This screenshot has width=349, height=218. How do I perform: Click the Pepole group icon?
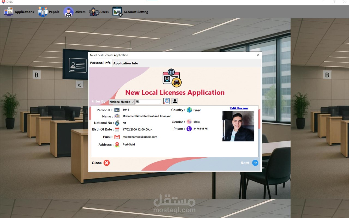pyautogui.click(x=43, y=12)
